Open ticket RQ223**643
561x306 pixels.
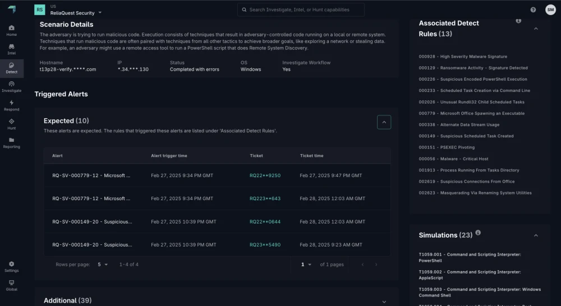point(265,198)
